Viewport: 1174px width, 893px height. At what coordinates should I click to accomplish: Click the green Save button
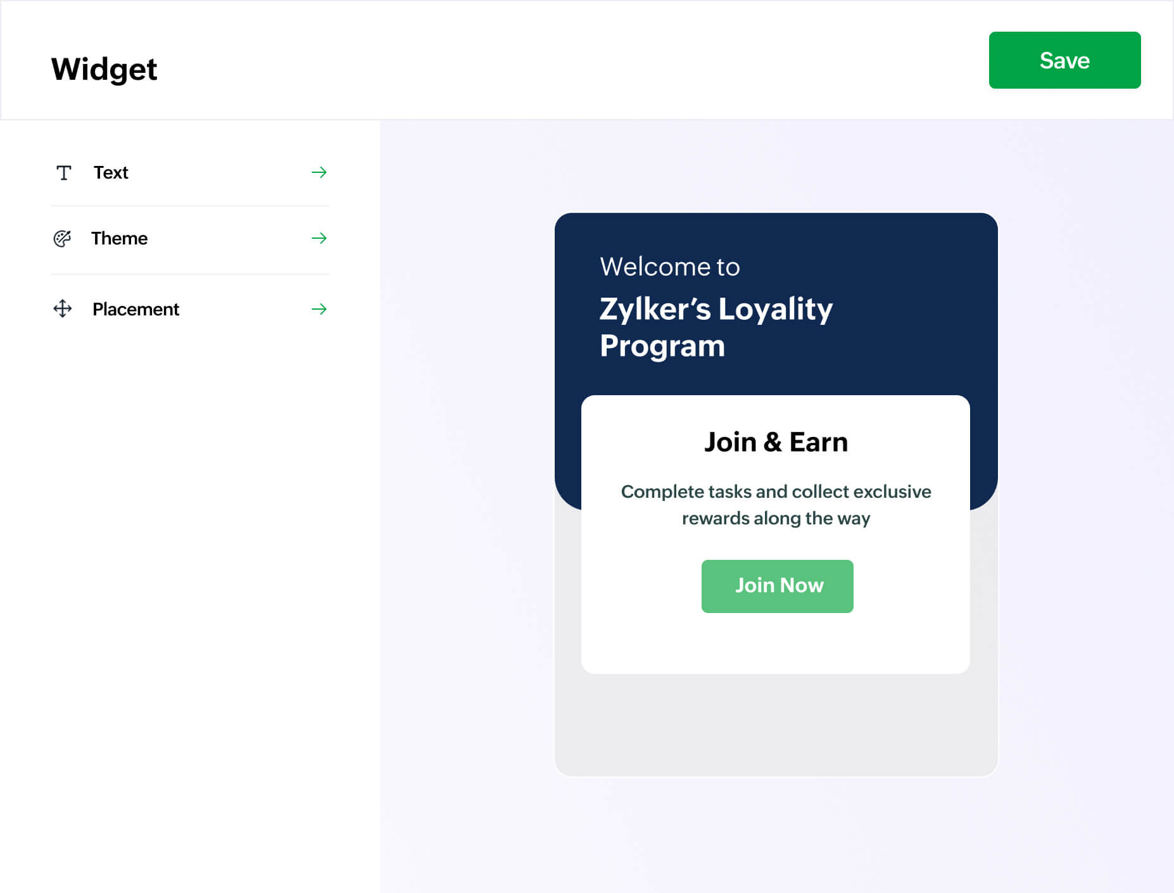[1064, 60]
